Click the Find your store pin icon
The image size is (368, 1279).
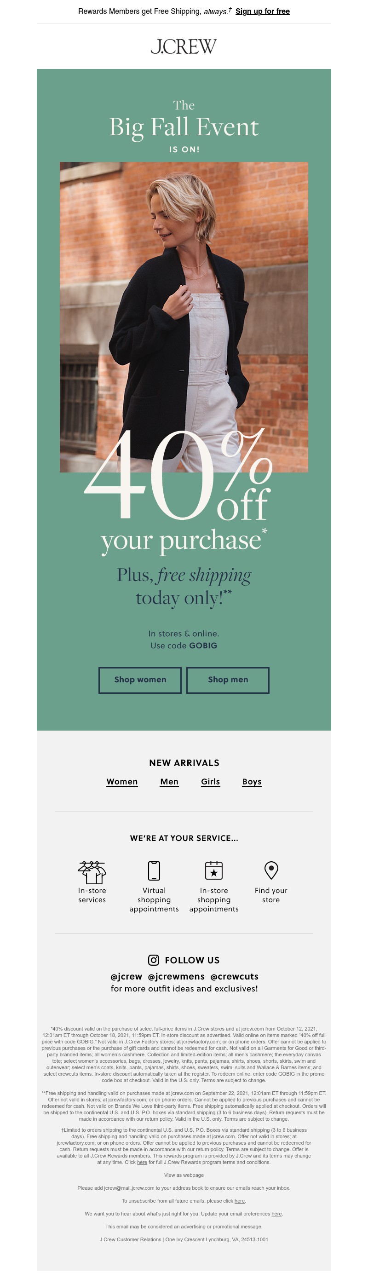[x=271, y=870]
